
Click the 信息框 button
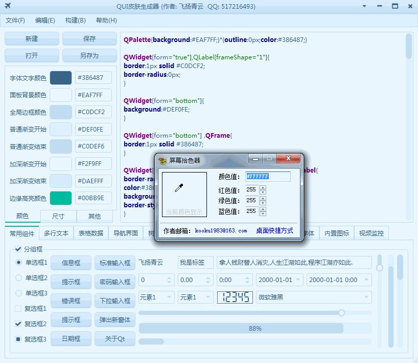click(x=71, y=263)
